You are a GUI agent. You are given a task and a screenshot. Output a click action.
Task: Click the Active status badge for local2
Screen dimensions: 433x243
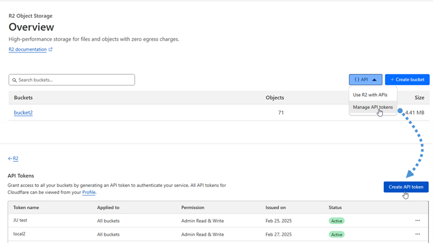[337, 235]
